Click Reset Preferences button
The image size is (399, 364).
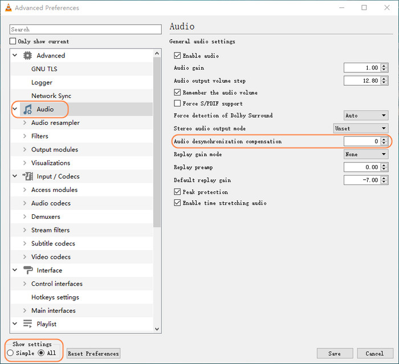click(93, 353)
